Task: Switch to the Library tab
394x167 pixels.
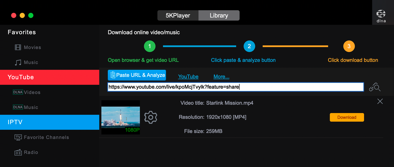Action: 219,15
